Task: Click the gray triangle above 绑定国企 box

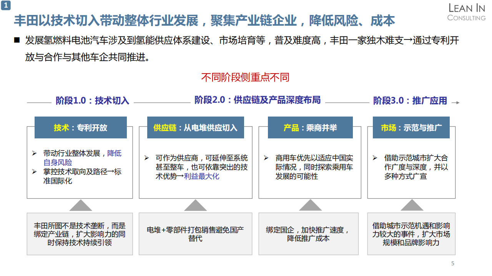Action: 310,205
